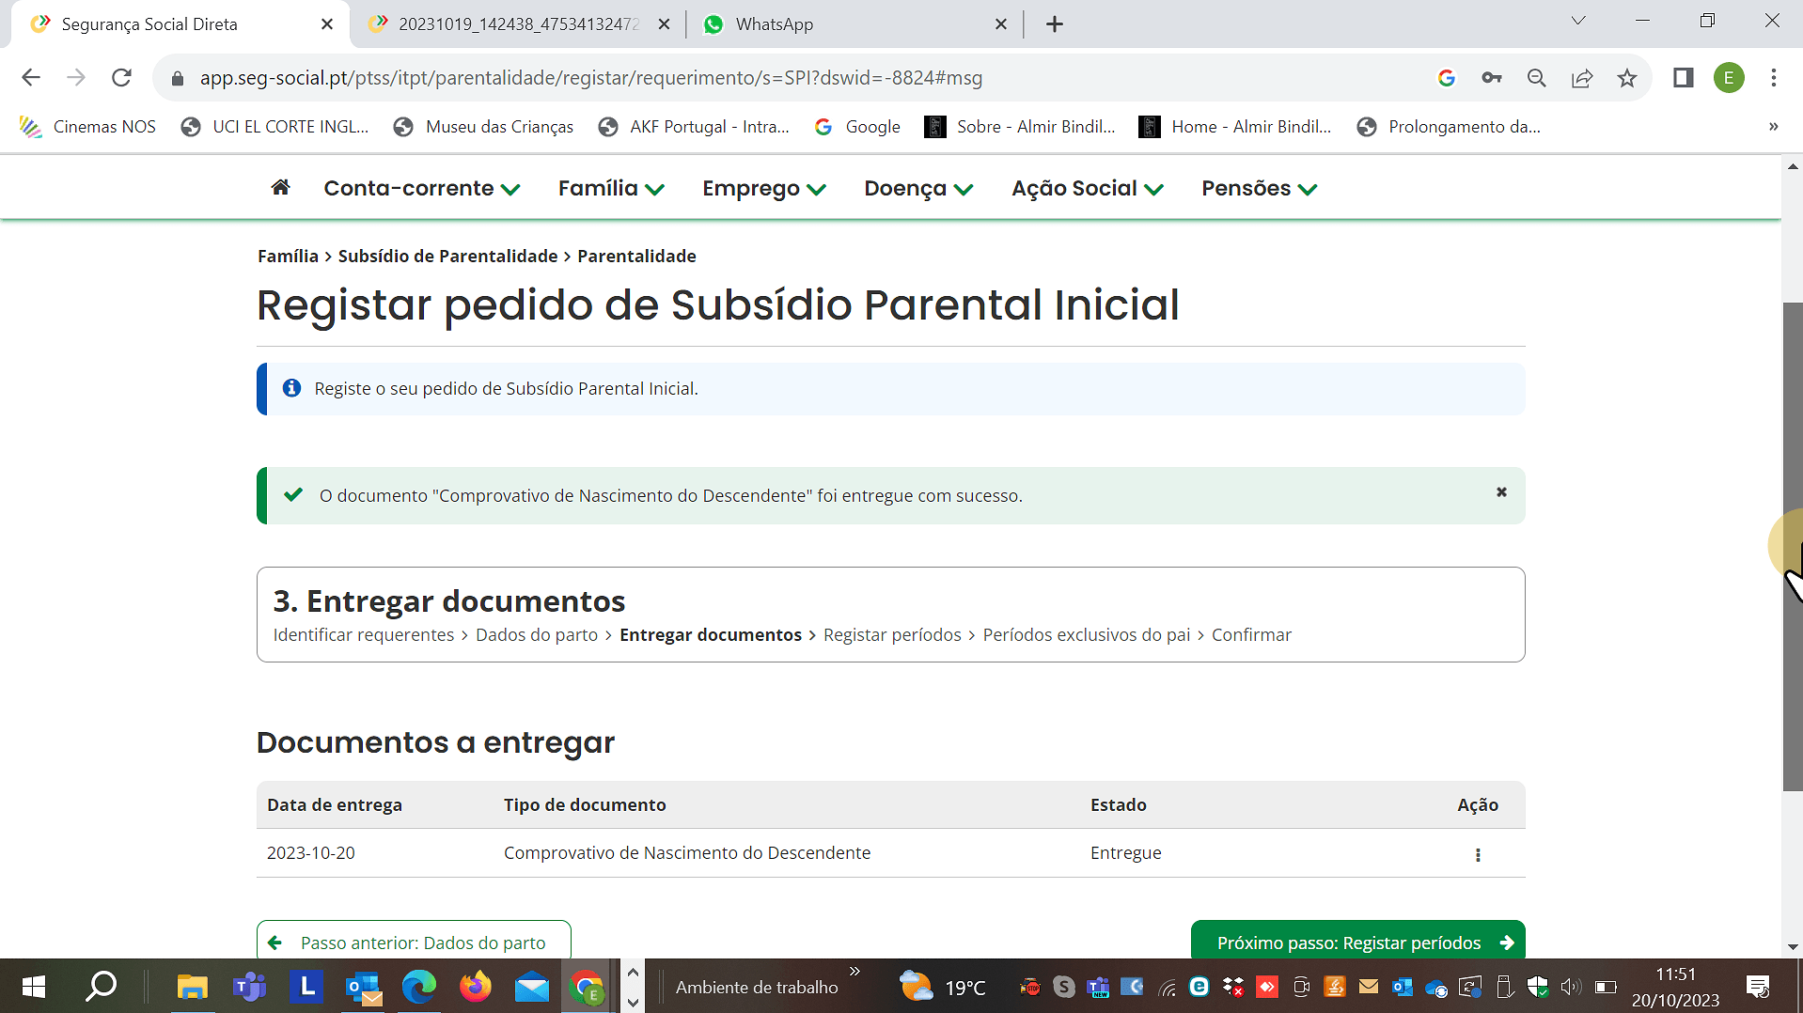The height and width of the screenshot is (1013, 1803).
Task: Expand the Família dropdown menu
Action: (611, 189)
